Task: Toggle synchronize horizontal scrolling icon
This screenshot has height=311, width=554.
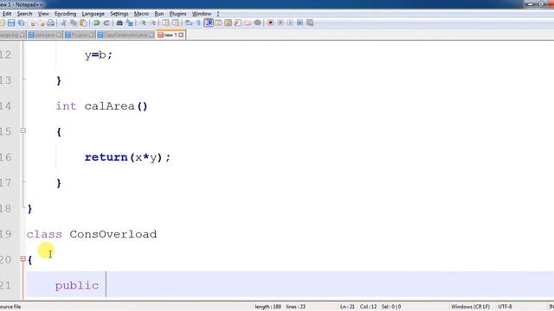Action: [x=176, y=23]
